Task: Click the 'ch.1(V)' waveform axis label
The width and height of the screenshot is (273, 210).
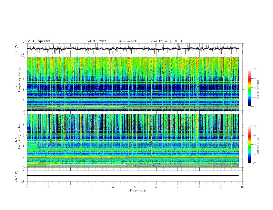Action: click(17, 49)
